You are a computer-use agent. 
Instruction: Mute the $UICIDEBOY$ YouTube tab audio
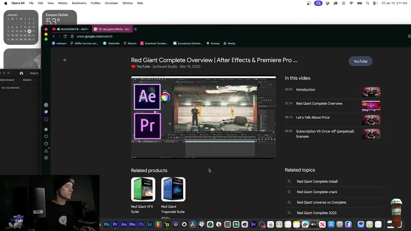pos(58,29)
